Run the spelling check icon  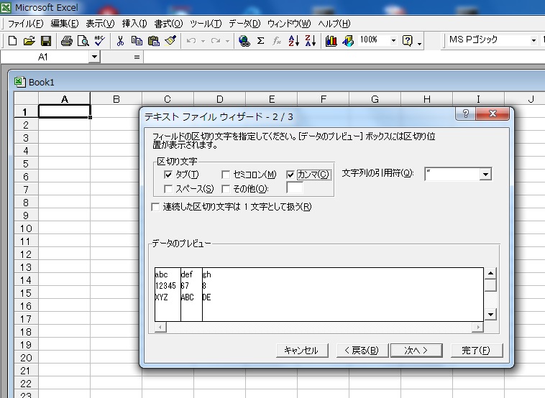click(99, 41)
